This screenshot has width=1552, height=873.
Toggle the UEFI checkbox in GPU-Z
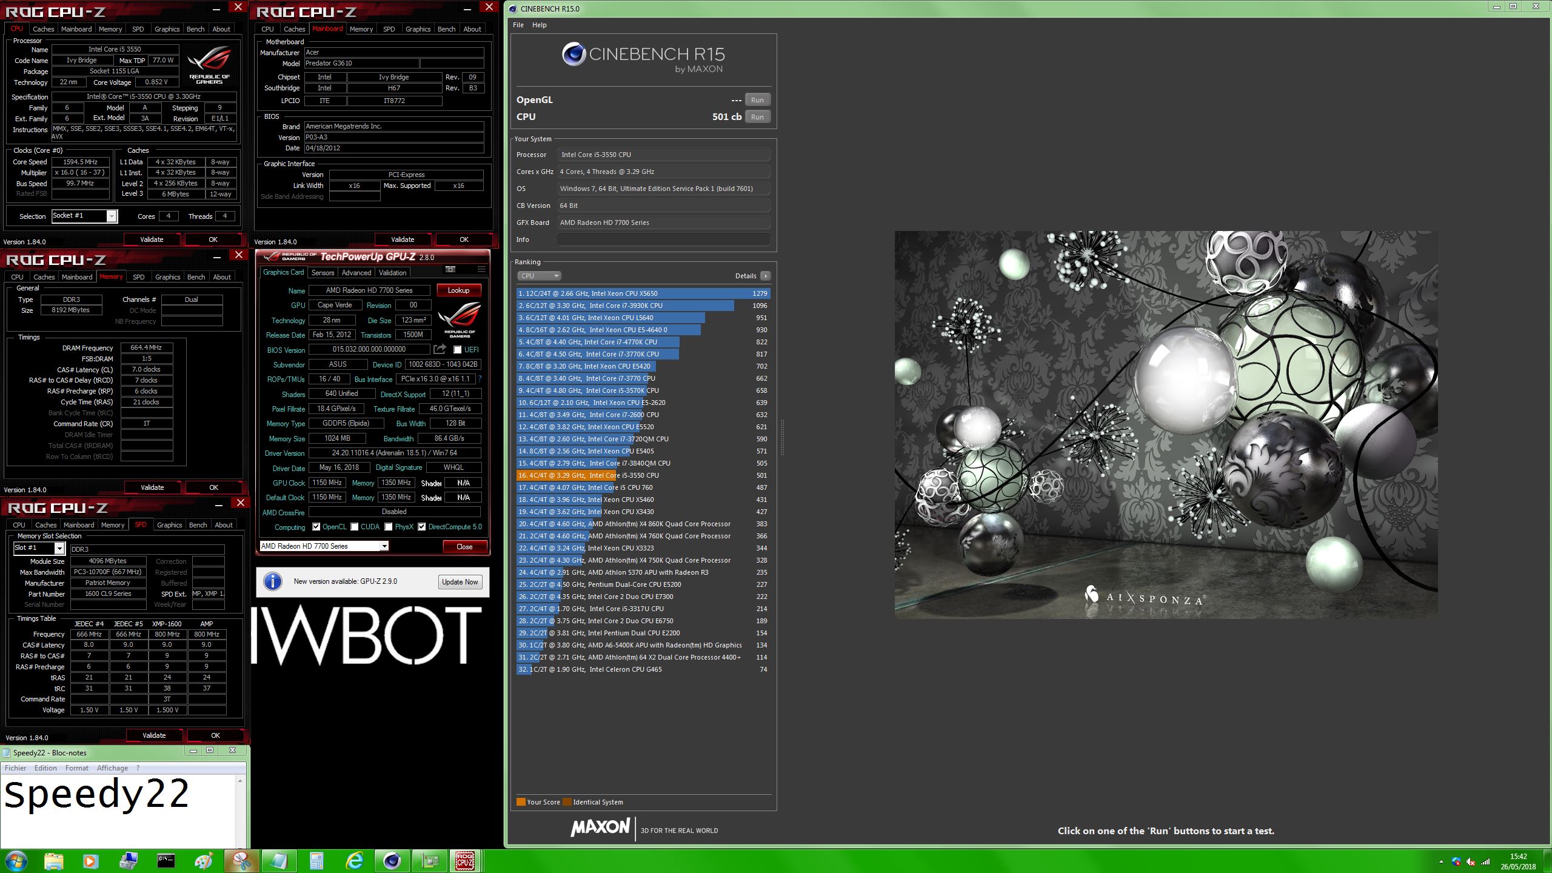click(457, 350)
